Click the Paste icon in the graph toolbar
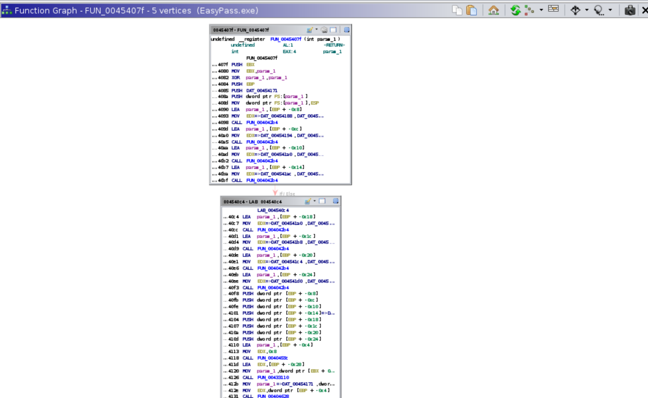The image size is (648, 398). tap(472, 10)
